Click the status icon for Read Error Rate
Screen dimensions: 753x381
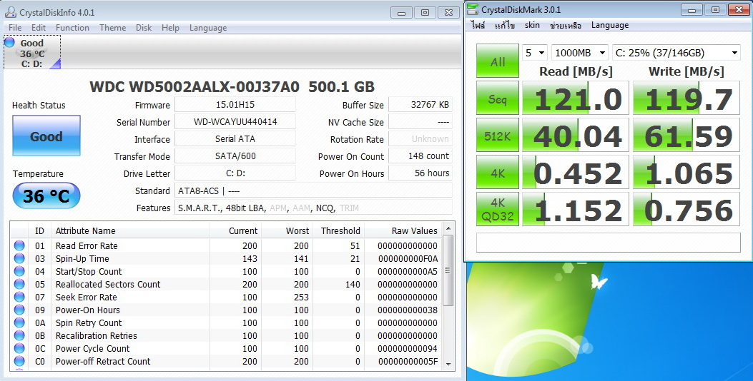click(x=19, y=246)
